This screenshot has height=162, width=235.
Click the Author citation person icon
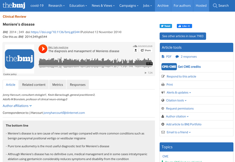(163, 116)
